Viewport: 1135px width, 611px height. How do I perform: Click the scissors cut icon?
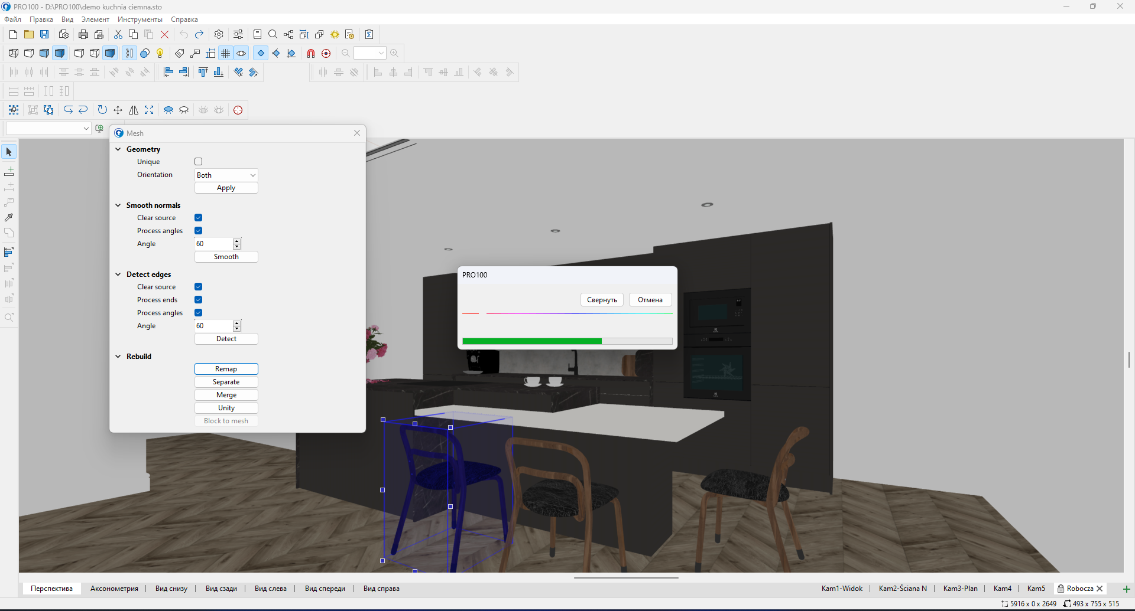click(118, 34)
